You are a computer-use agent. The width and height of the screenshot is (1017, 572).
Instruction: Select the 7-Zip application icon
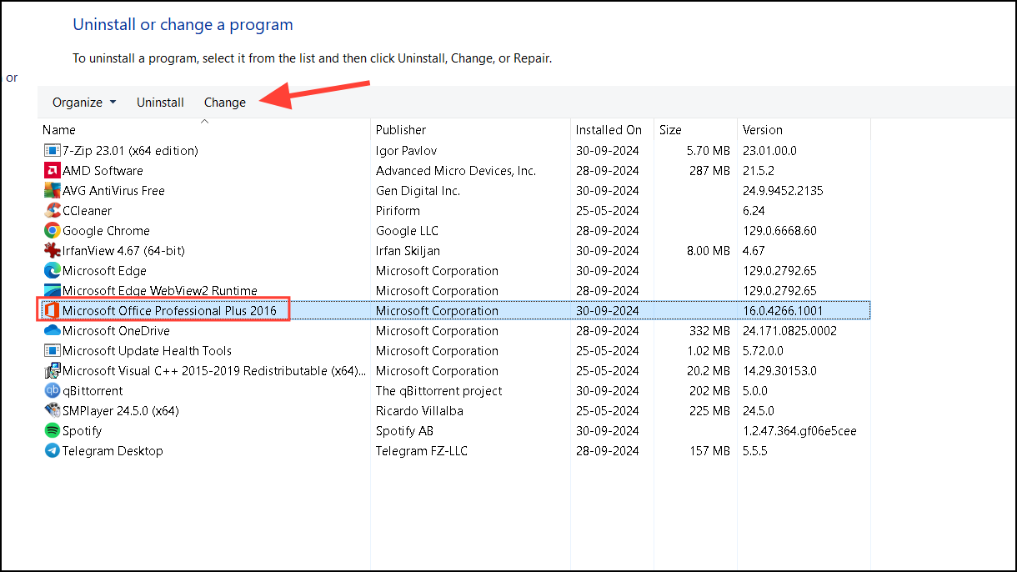tap(51, 150)
